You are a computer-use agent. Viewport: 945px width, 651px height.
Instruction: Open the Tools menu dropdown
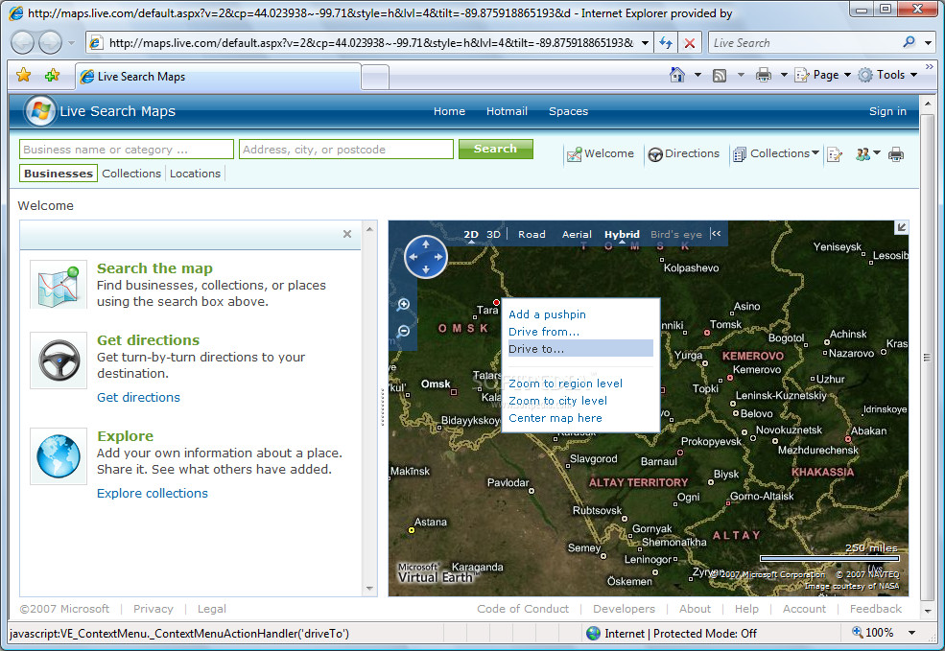point(887,75)
